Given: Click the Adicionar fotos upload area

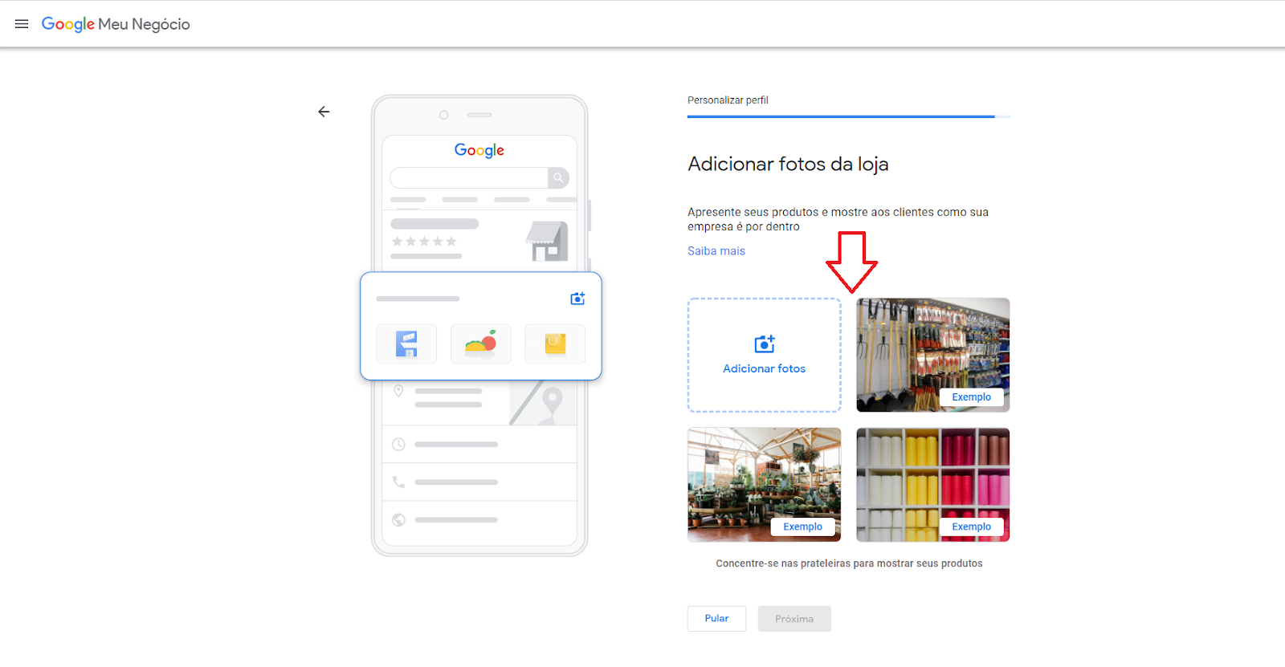Looking at the screenshot, I should (x=765, y=355).
